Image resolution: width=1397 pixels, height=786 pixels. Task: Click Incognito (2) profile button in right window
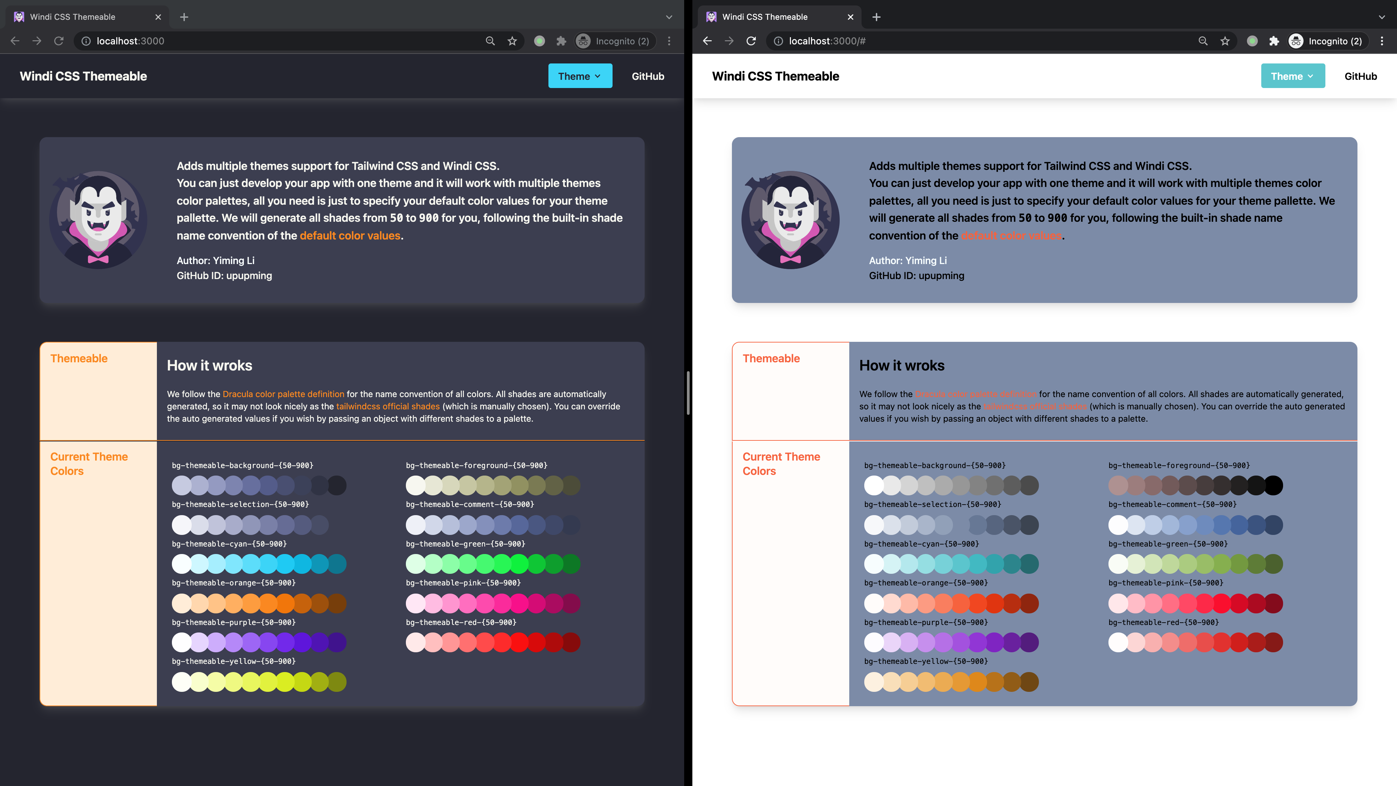1326,41
